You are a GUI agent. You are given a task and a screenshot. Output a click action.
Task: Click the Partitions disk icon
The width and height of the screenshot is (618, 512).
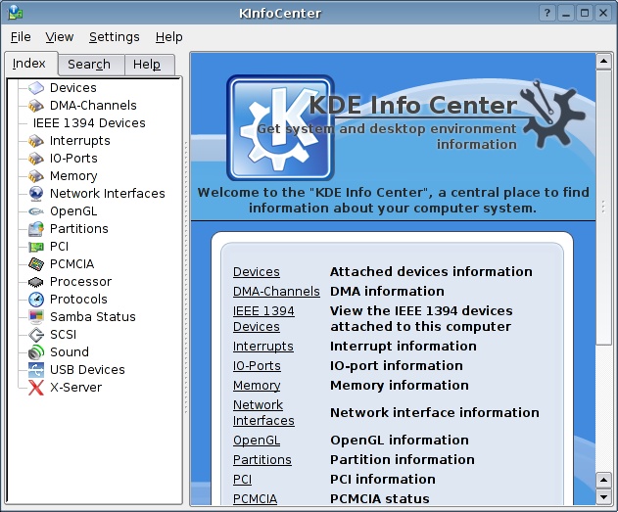tap(36, 229)
